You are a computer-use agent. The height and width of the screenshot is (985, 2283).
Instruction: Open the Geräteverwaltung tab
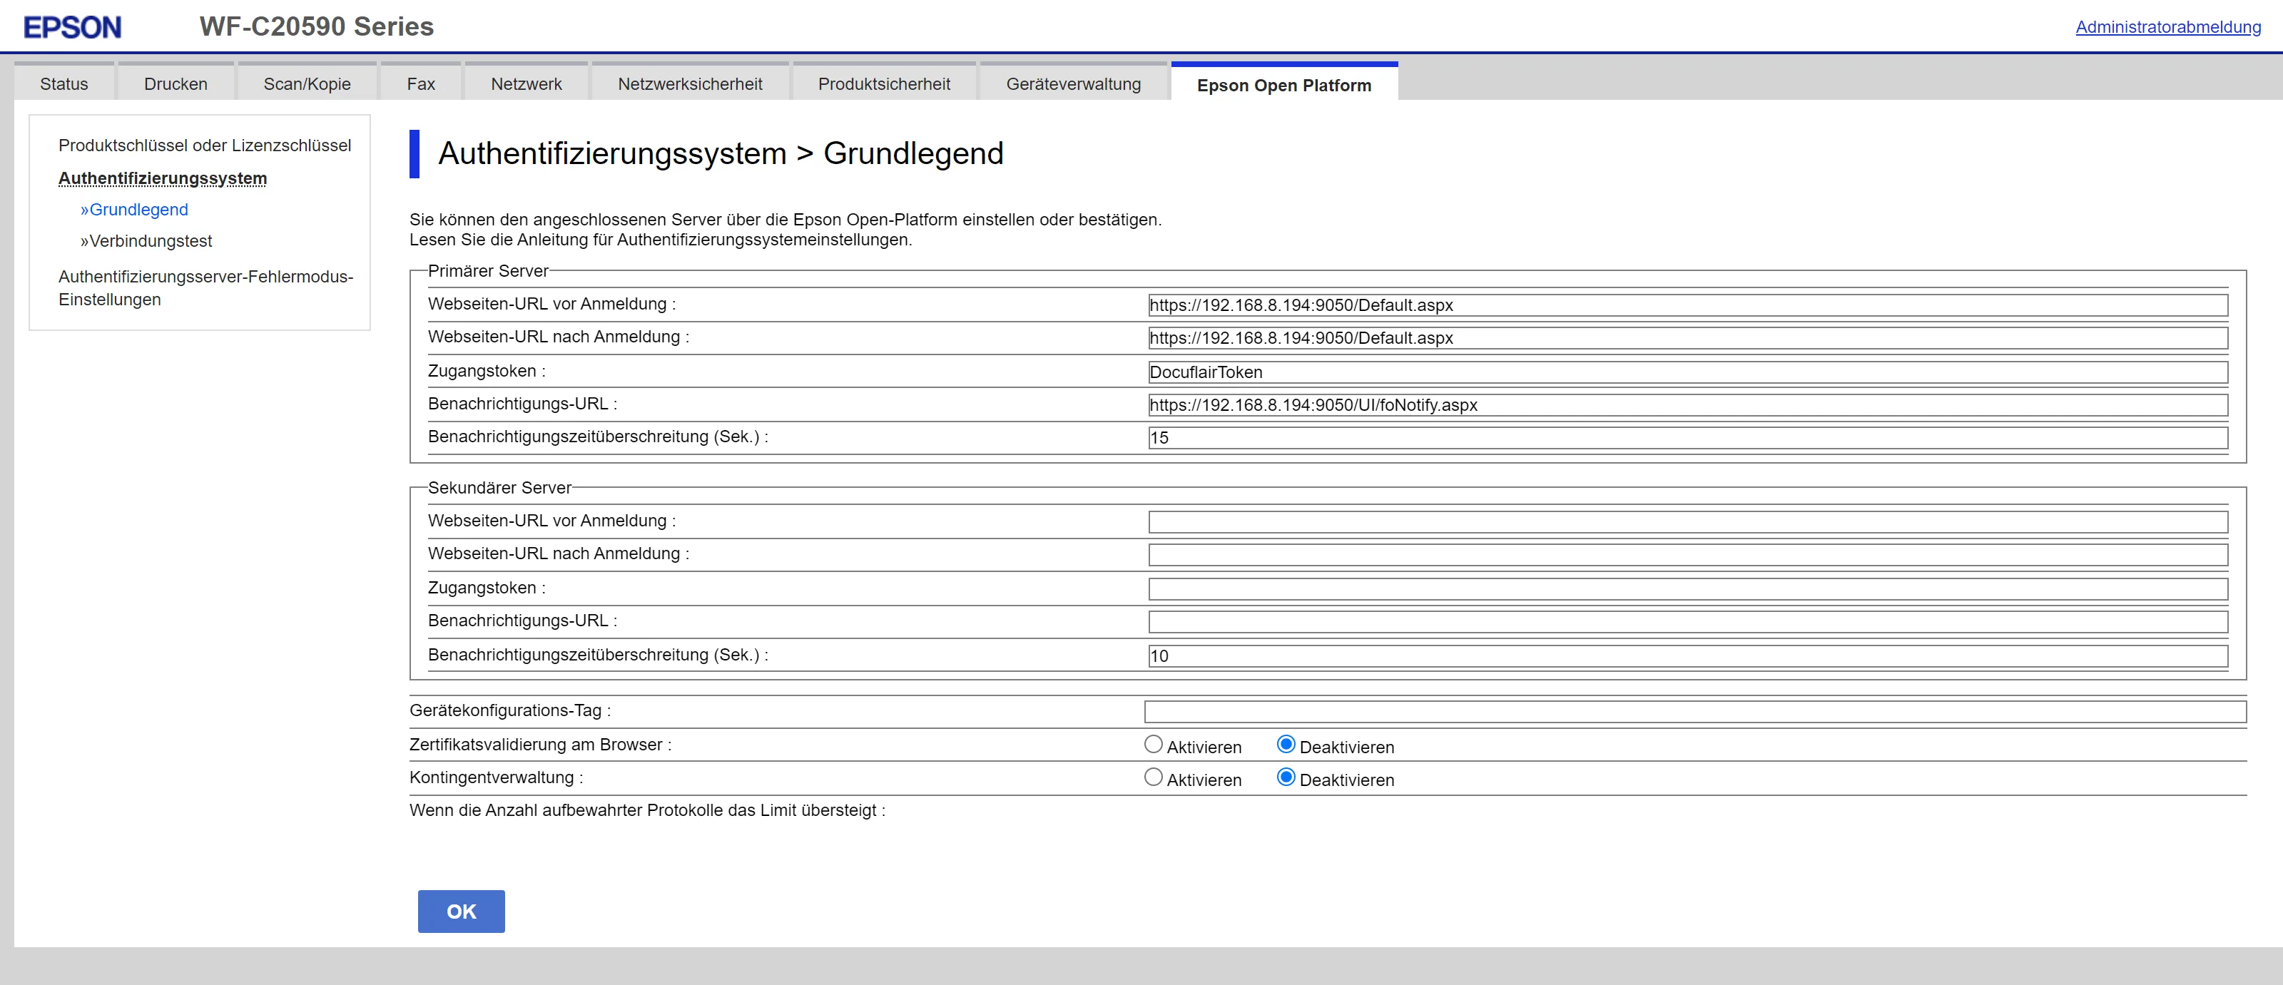point(1073,84)
